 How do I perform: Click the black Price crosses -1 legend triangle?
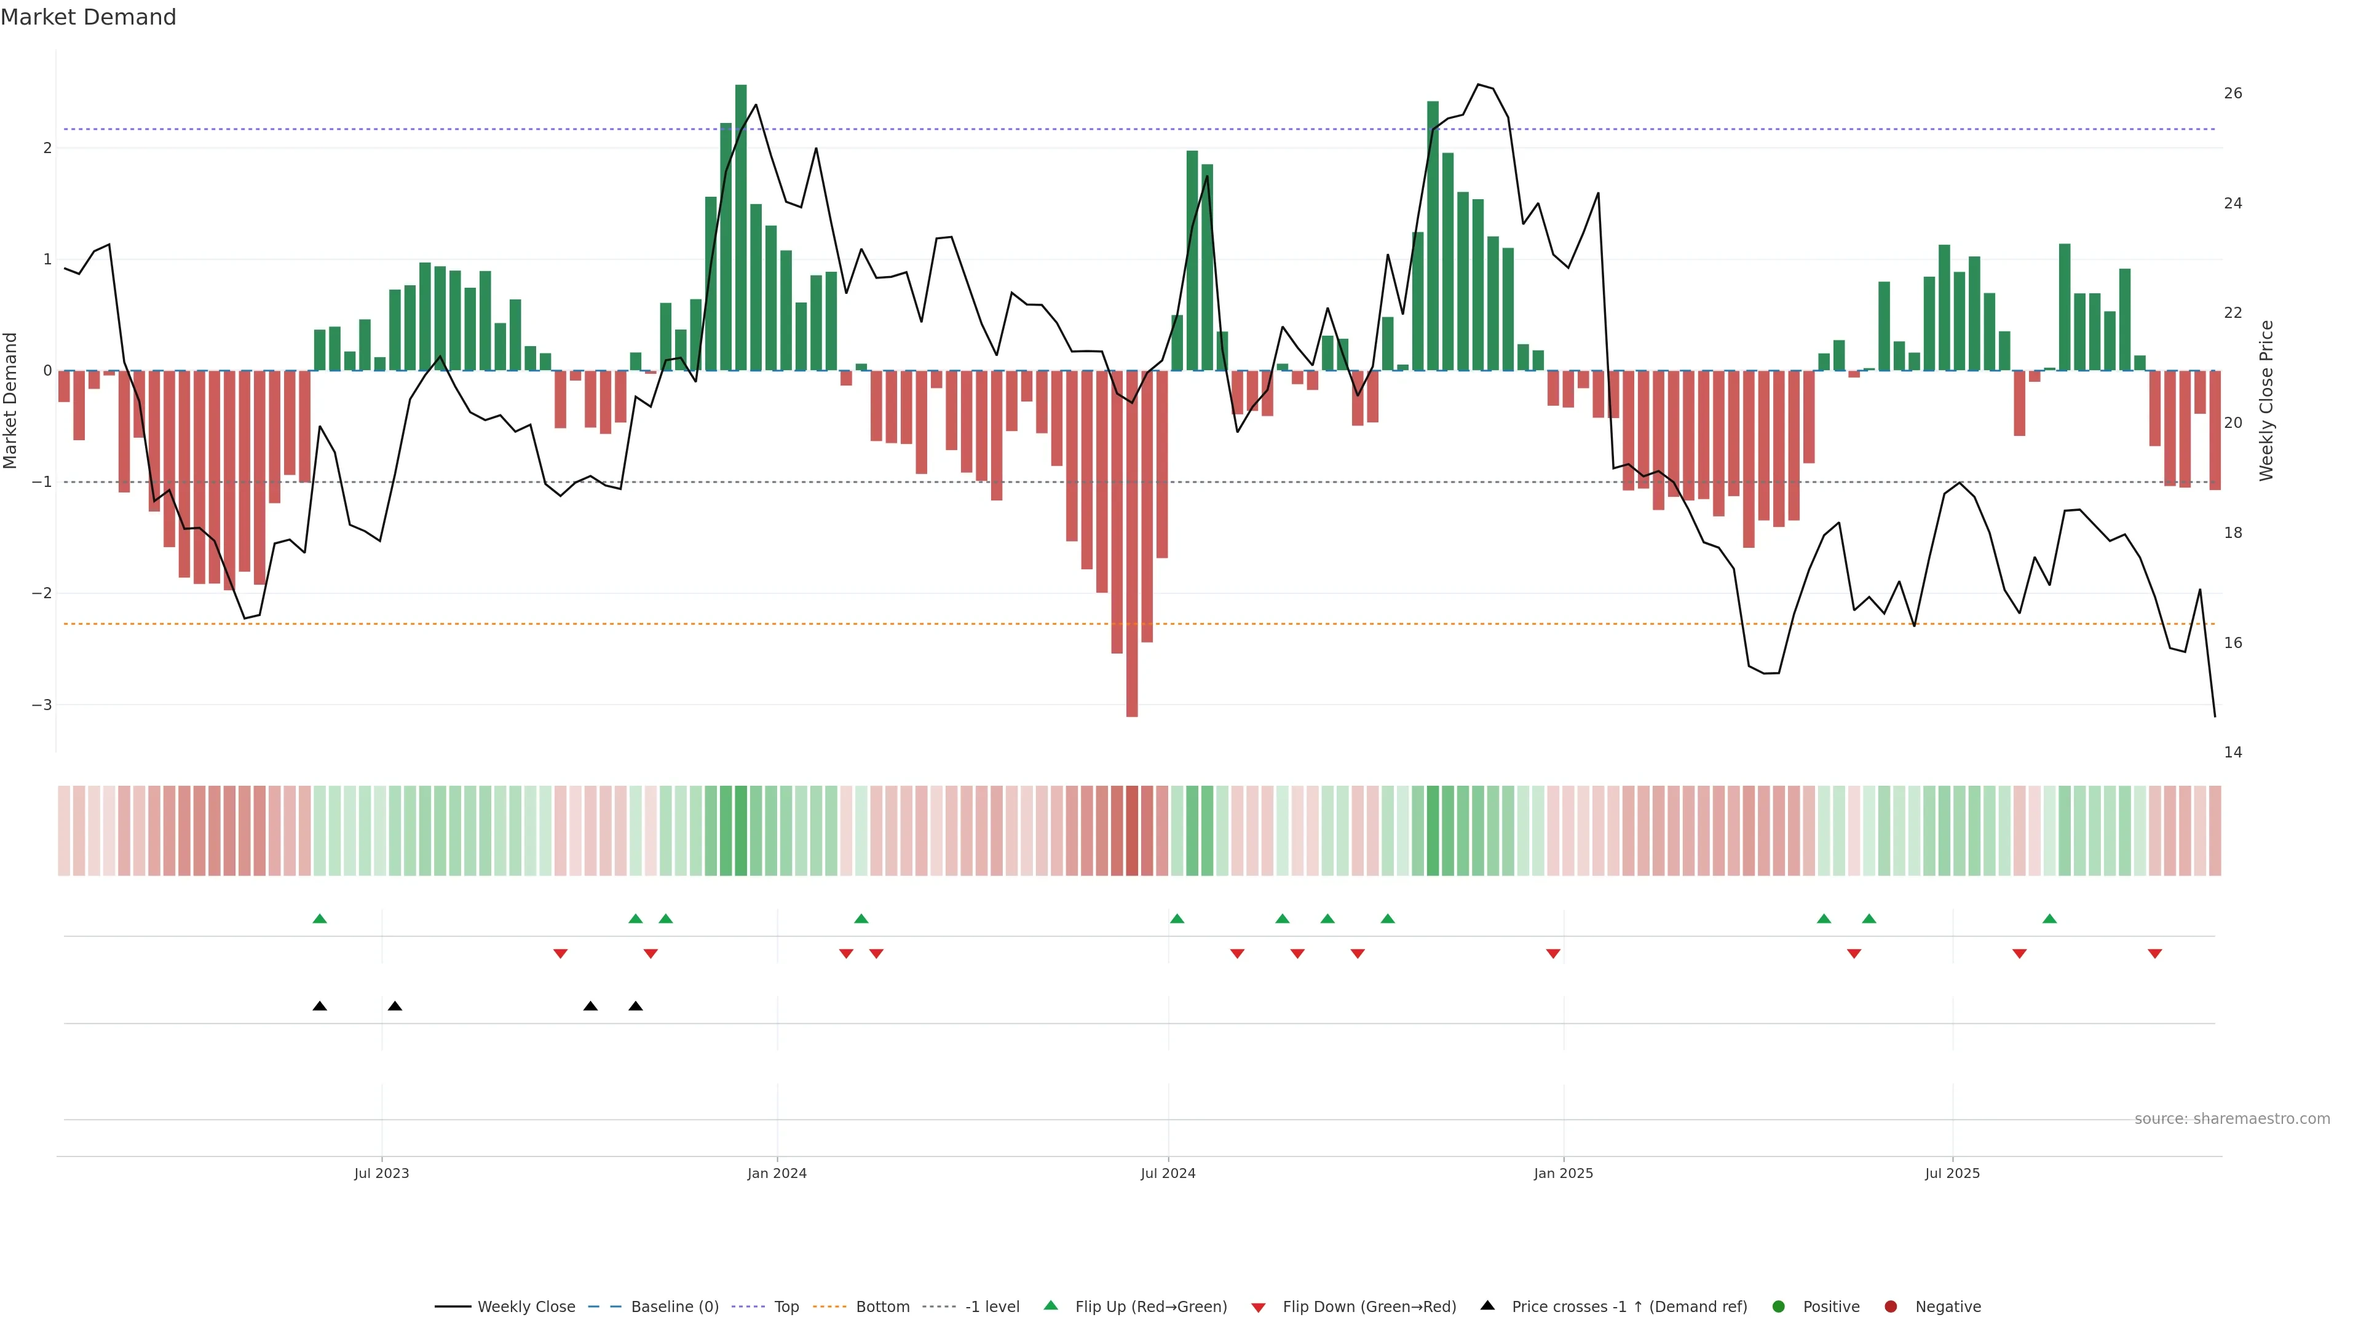click(x=1487, y=1306)
